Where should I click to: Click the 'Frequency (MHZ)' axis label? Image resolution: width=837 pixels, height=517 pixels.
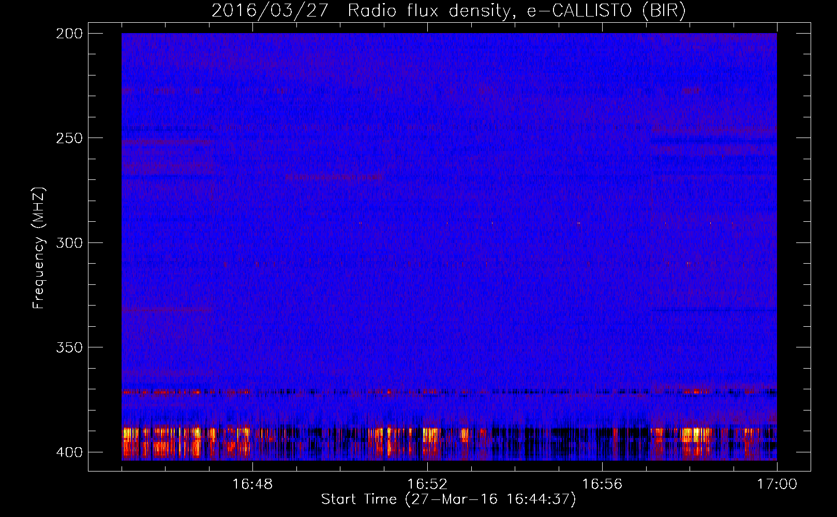(x=39, y=248)
